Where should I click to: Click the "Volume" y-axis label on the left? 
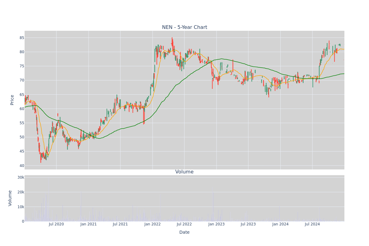[x=10, y=198]
